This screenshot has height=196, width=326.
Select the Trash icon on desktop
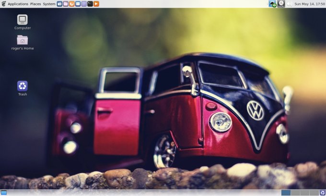[x=23, y=86]
